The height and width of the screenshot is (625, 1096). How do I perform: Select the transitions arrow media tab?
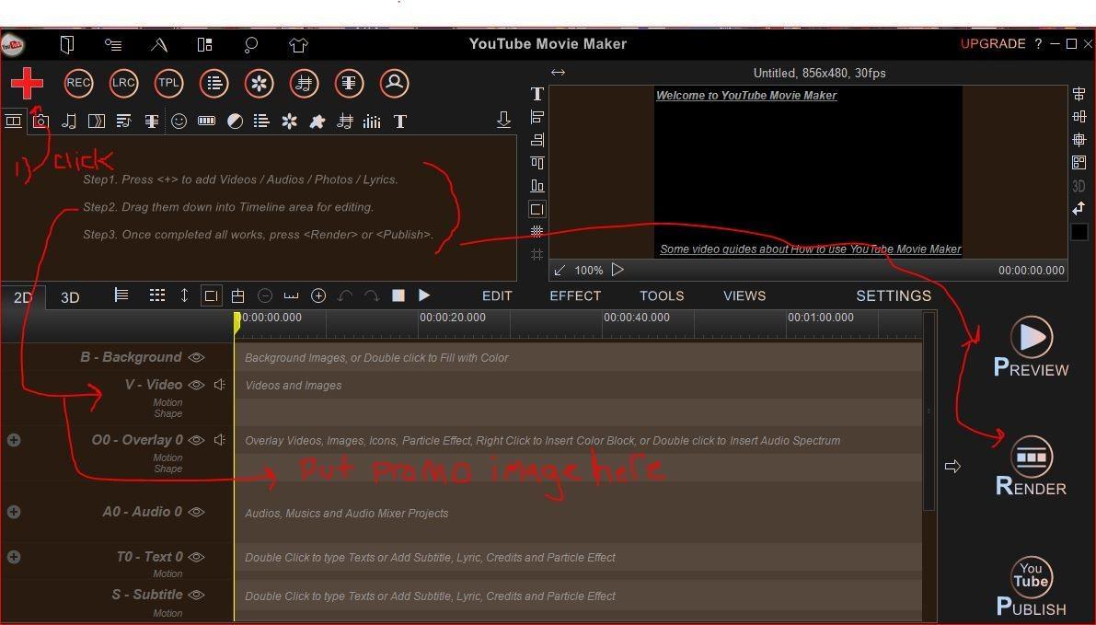click(97, 121)
